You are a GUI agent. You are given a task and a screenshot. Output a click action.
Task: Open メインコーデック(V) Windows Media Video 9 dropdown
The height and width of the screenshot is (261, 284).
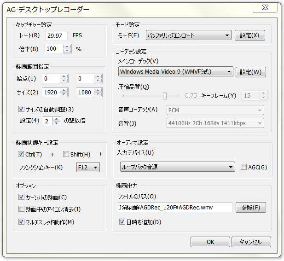pyautogui.click(x=175, y=71)
